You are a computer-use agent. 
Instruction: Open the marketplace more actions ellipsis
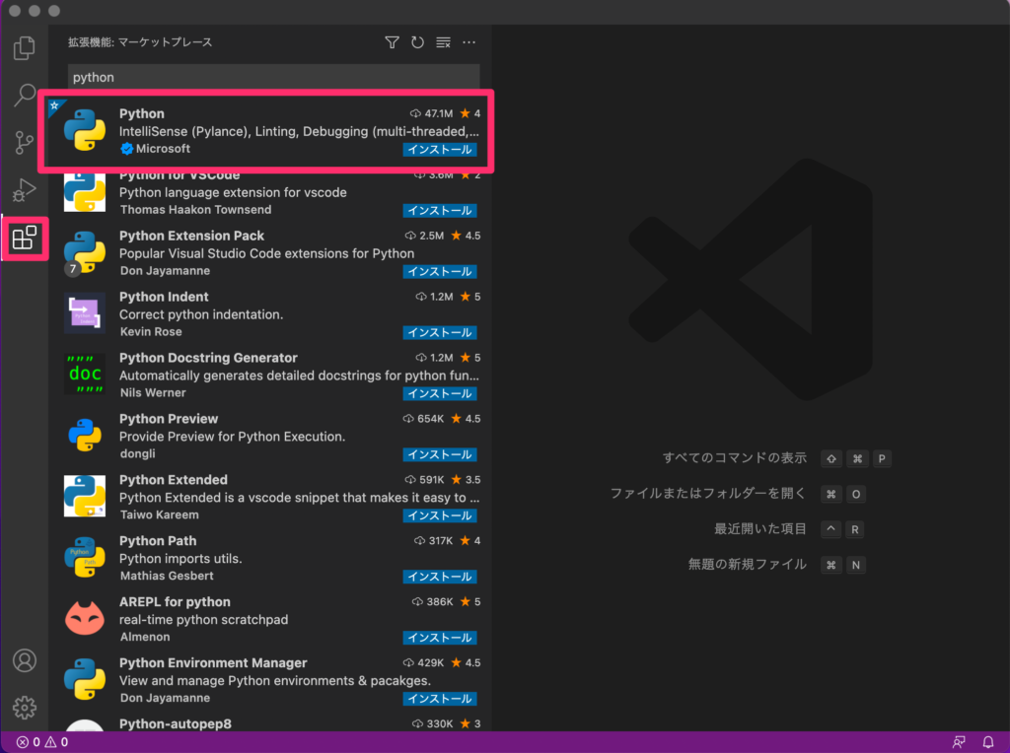(469, 42)
